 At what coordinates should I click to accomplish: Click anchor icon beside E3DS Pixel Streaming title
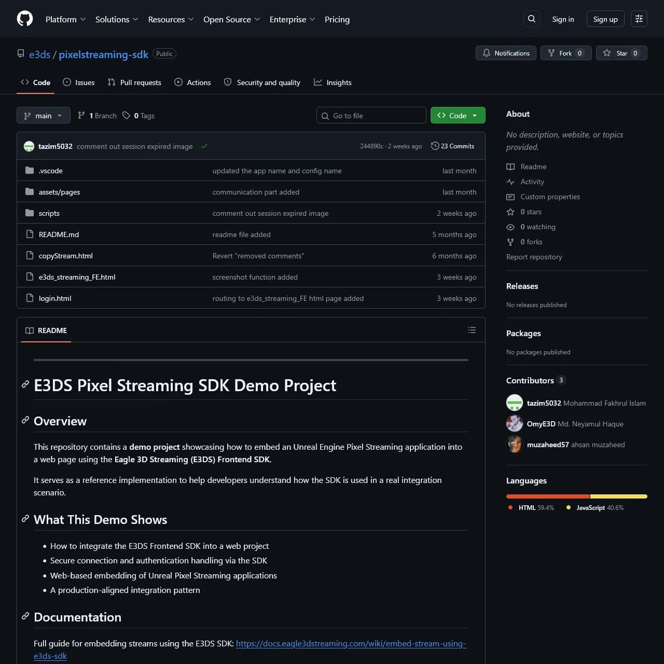(x=25, y=384)
